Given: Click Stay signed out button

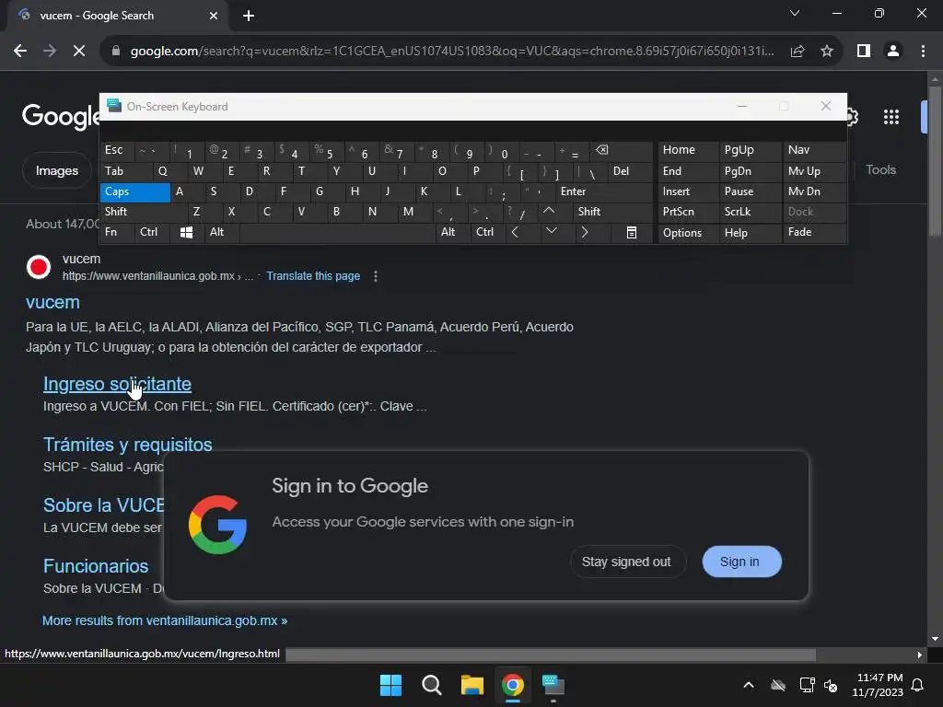Looking at the screenshot, I should 626,562.
